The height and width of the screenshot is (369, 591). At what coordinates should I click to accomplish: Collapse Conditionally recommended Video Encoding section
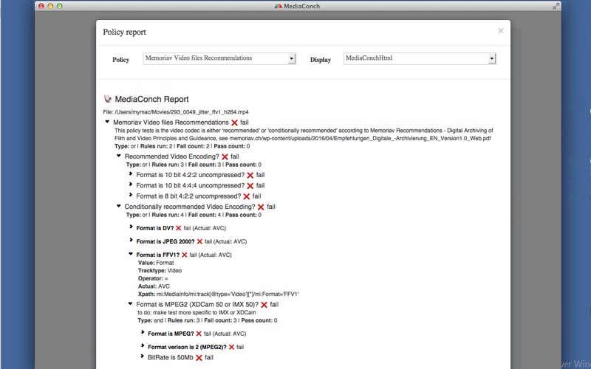(119, 206)
